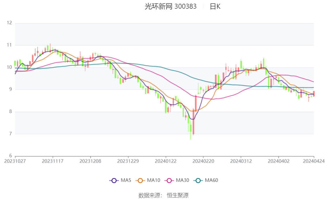Select the chart title 光环新网 300383
This screenshot has height=199, width=327.
coord(171,6)
